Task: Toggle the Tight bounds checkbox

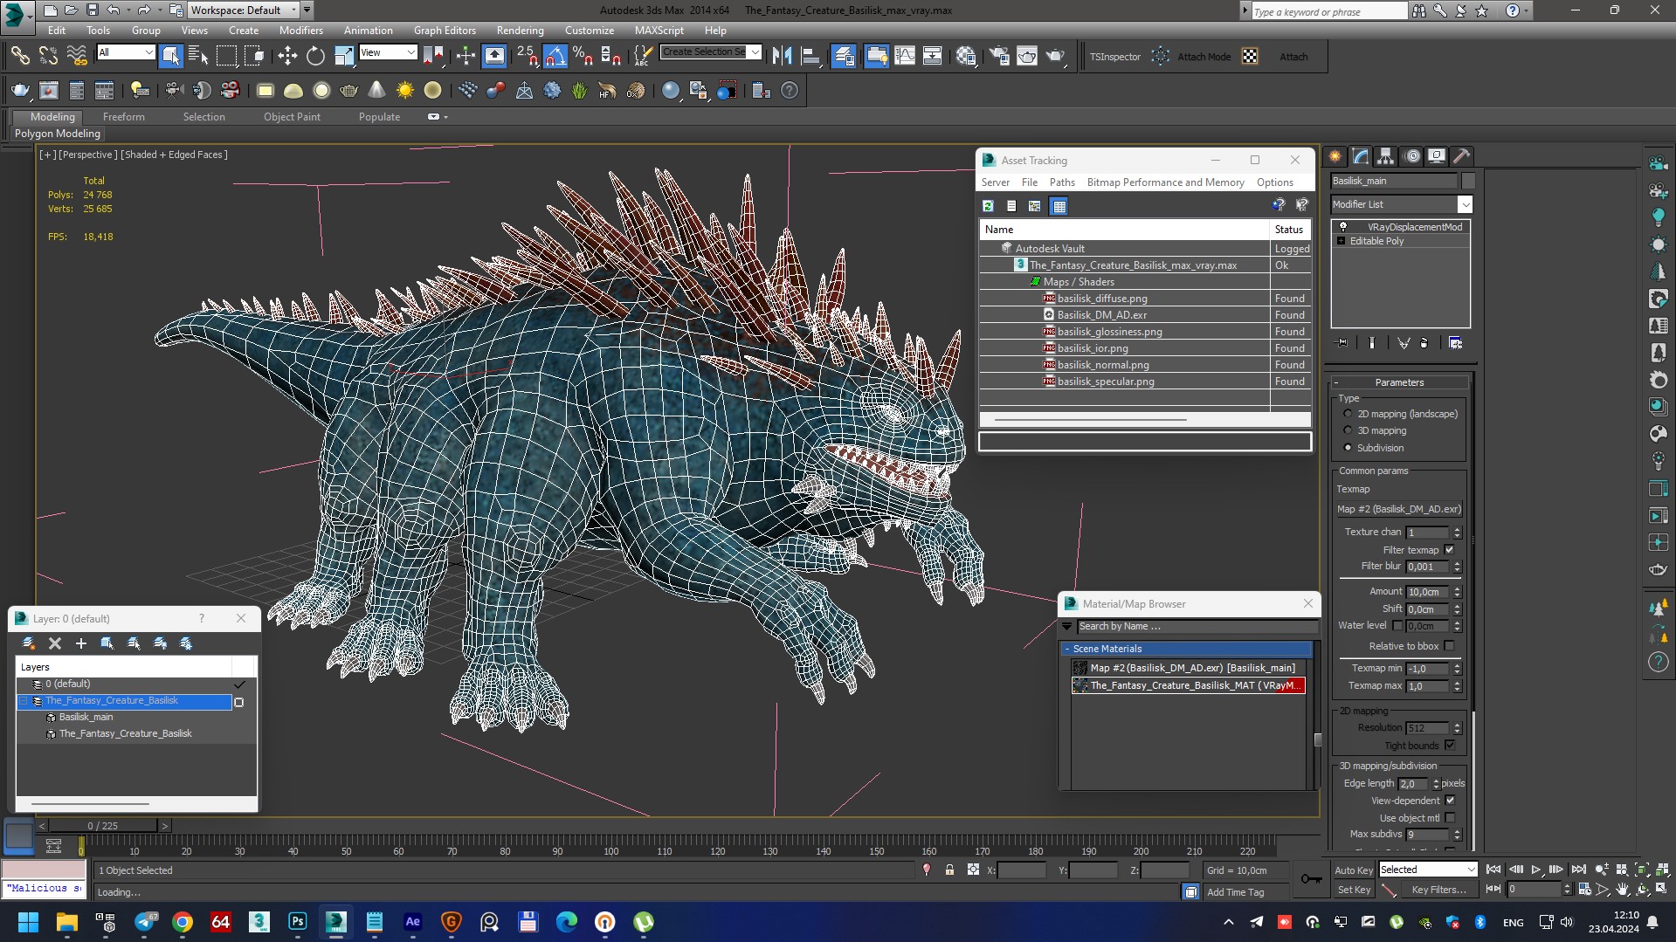Action: click(1450, 746)
